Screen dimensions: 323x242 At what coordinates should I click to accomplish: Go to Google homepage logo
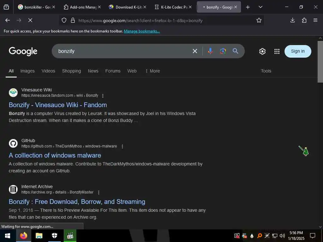click(23, 51)
